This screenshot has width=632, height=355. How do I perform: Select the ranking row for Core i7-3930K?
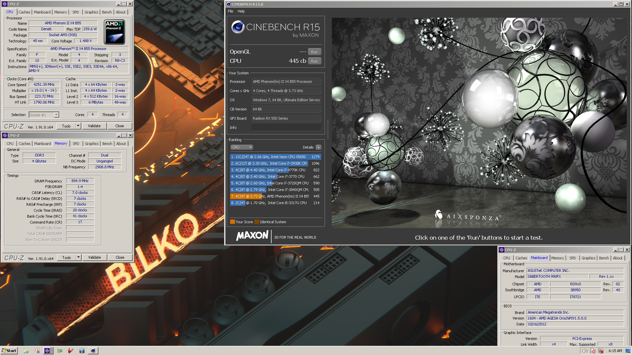[275, 163]
